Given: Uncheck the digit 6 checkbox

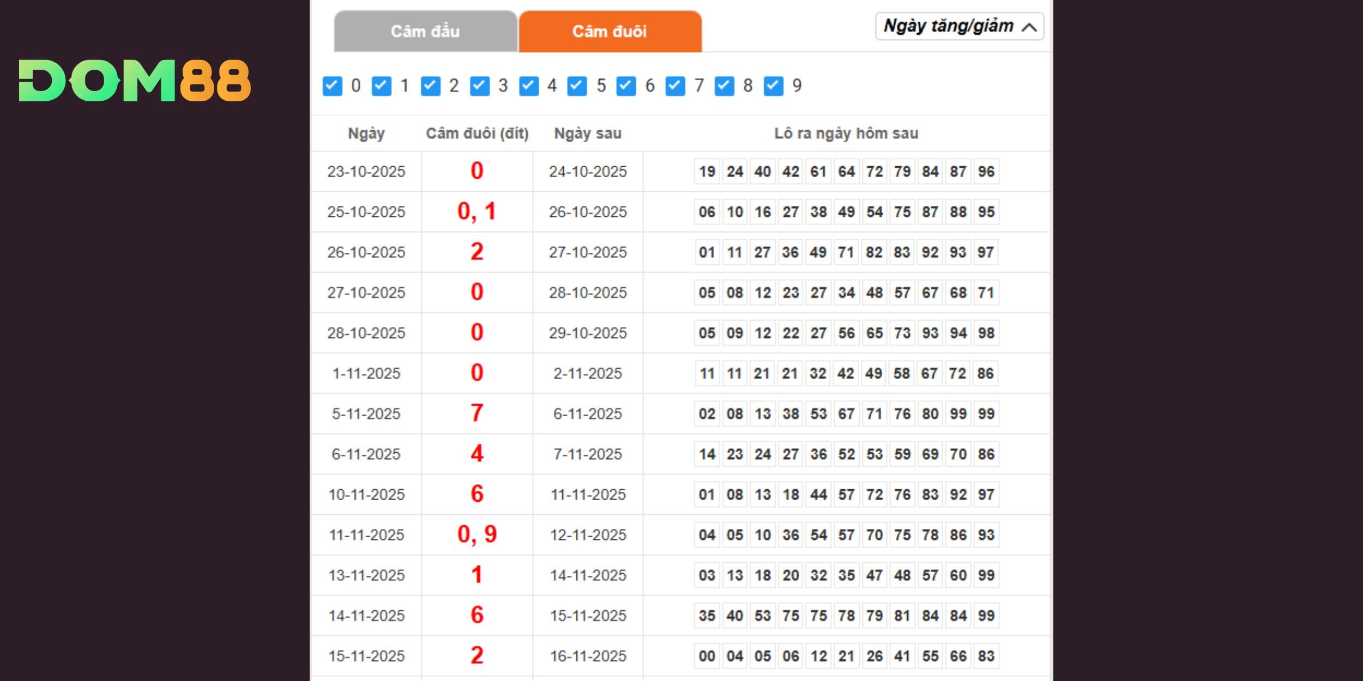Looking at the screenshot, I should pyautogui.click(x=626, y=86).
